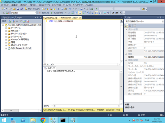Collapse the YA-SQL-WIN2012 server node
This screenshot has width=165, height=123.
[x=3, y=25]
